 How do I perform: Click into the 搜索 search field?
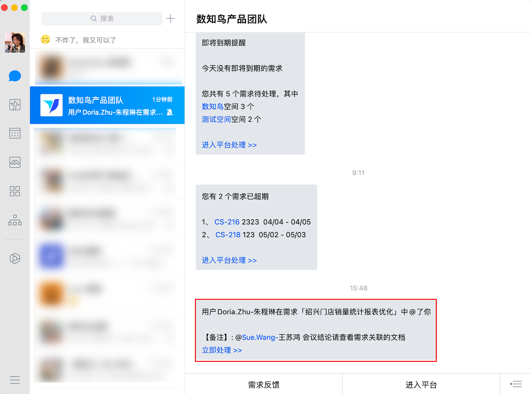point(102,18)
